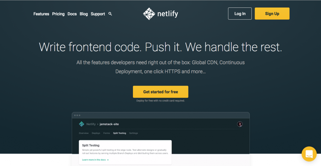Click the yellow Sign Up button
This screenshot has width=321, height=166.
[x=272, y=14]
